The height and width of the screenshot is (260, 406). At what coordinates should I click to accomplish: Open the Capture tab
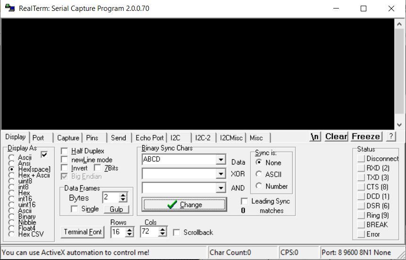(68, 138)
